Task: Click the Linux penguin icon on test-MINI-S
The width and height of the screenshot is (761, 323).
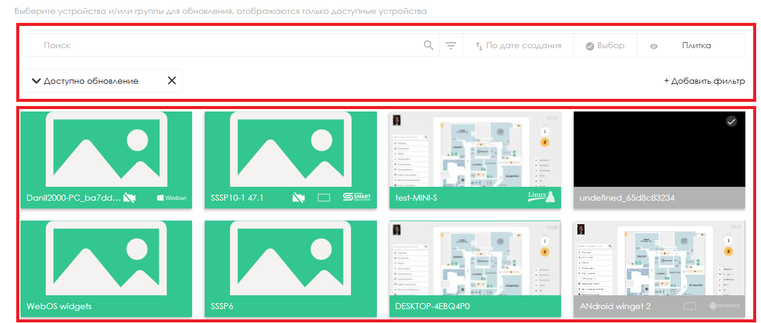Action: click(x=541, y=196)
